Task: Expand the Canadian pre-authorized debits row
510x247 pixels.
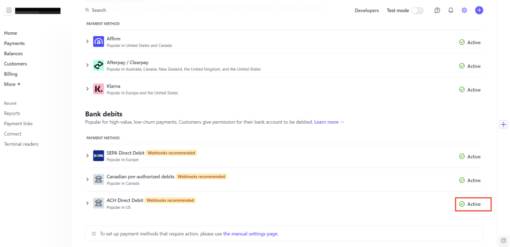Action: coord(88,180)
